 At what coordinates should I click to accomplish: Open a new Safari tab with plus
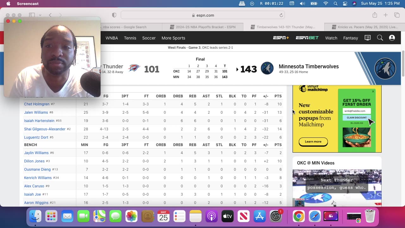pyautogui.click(x=386, y=15)
